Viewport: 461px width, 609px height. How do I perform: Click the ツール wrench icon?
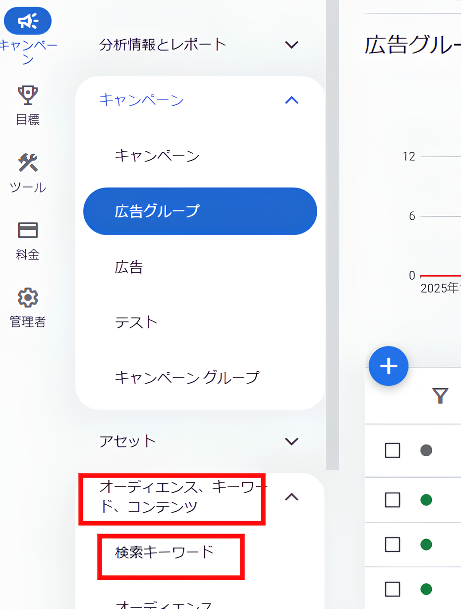[x=27, y=163]
